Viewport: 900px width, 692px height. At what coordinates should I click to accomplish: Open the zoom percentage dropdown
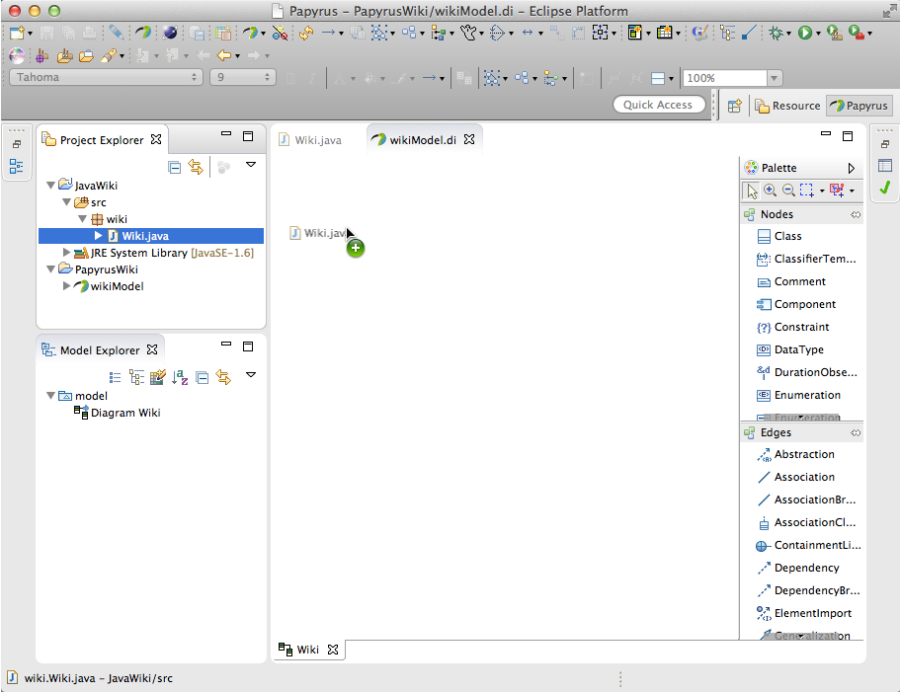(775, 78)
